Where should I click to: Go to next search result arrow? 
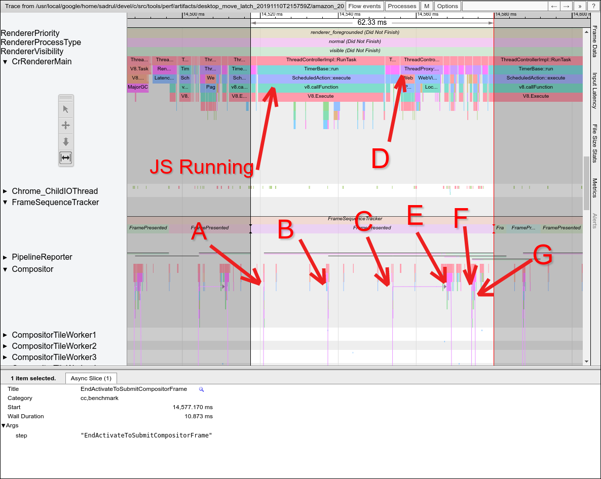tap(567, 6)
